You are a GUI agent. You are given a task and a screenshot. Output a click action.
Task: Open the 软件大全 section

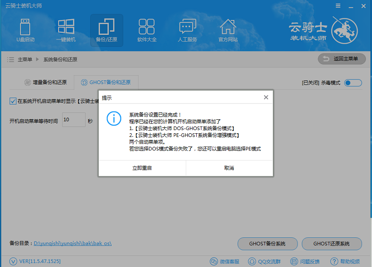147,30
